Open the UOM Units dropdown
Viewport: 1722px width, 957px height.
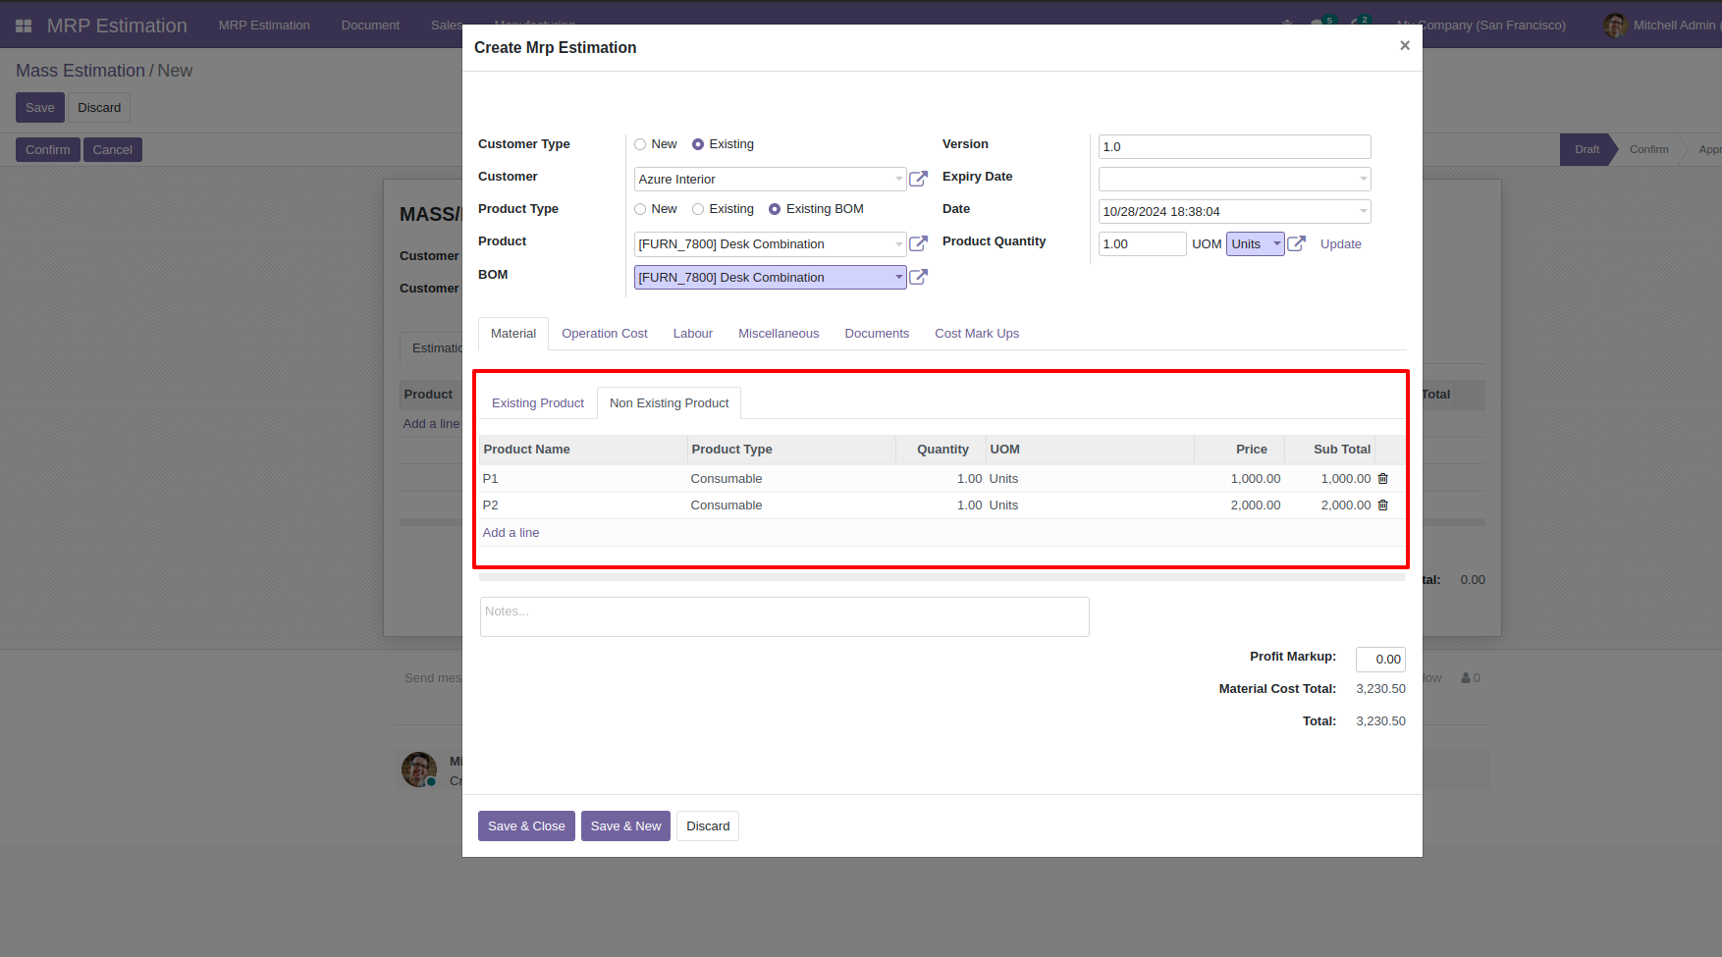(1256, 243)
